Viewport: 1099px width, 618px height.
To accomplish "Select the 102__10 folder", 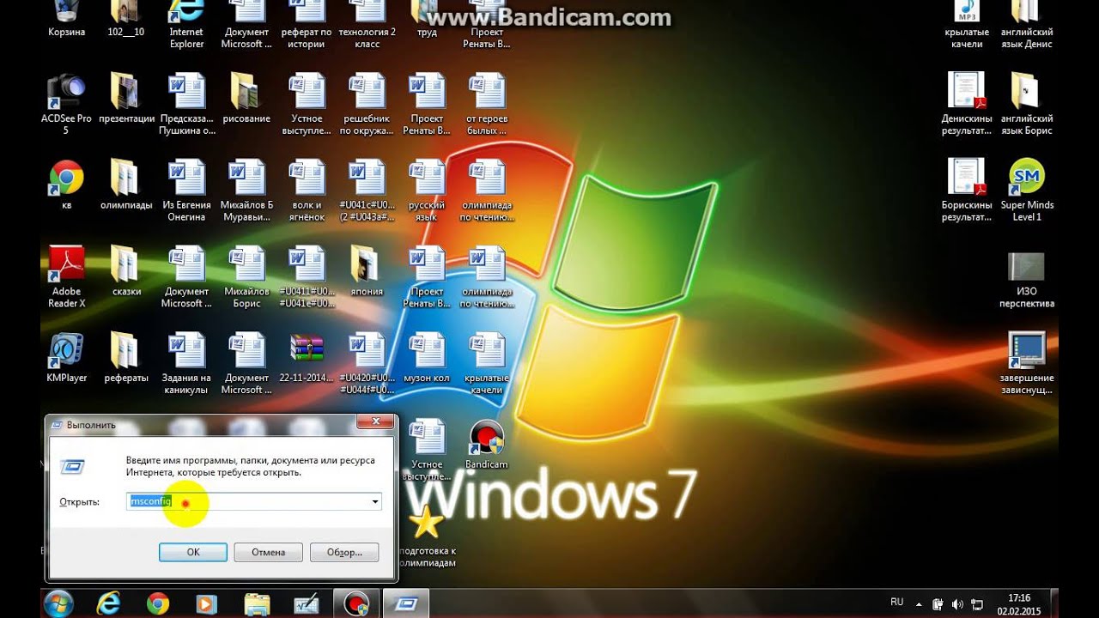I will [126, 20].
